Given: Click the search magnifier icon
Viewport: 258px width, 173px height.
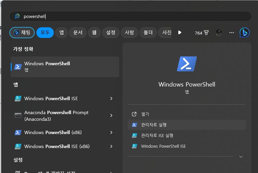Looking at the screenshot, I should click(17, 16).
